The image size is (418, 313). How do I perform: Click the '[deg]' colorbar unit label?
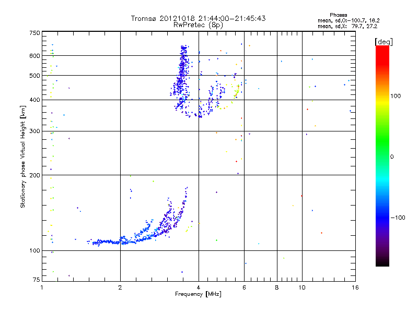tap(384, 42)
